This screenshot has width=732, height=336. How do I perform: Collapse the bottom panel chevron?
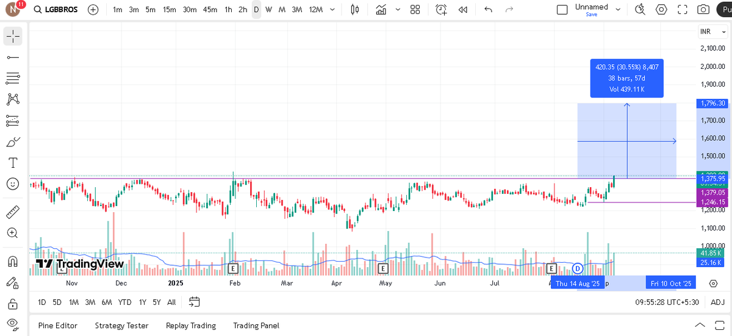tap(700, 326)
